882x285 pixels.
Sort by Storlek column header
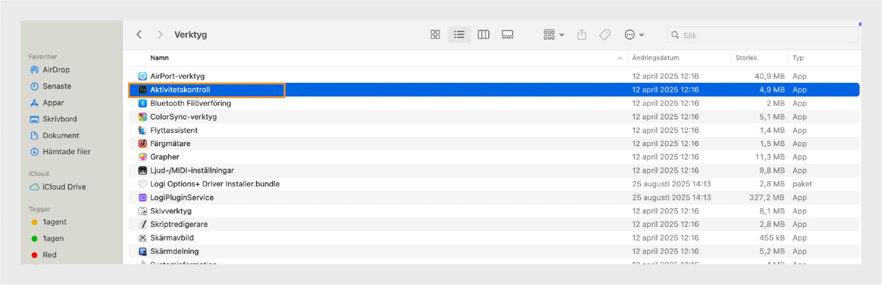click(746, 58)
